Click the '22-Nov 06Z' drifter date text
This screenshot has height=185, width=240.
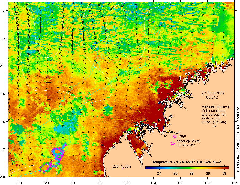[x=186, y=145]
